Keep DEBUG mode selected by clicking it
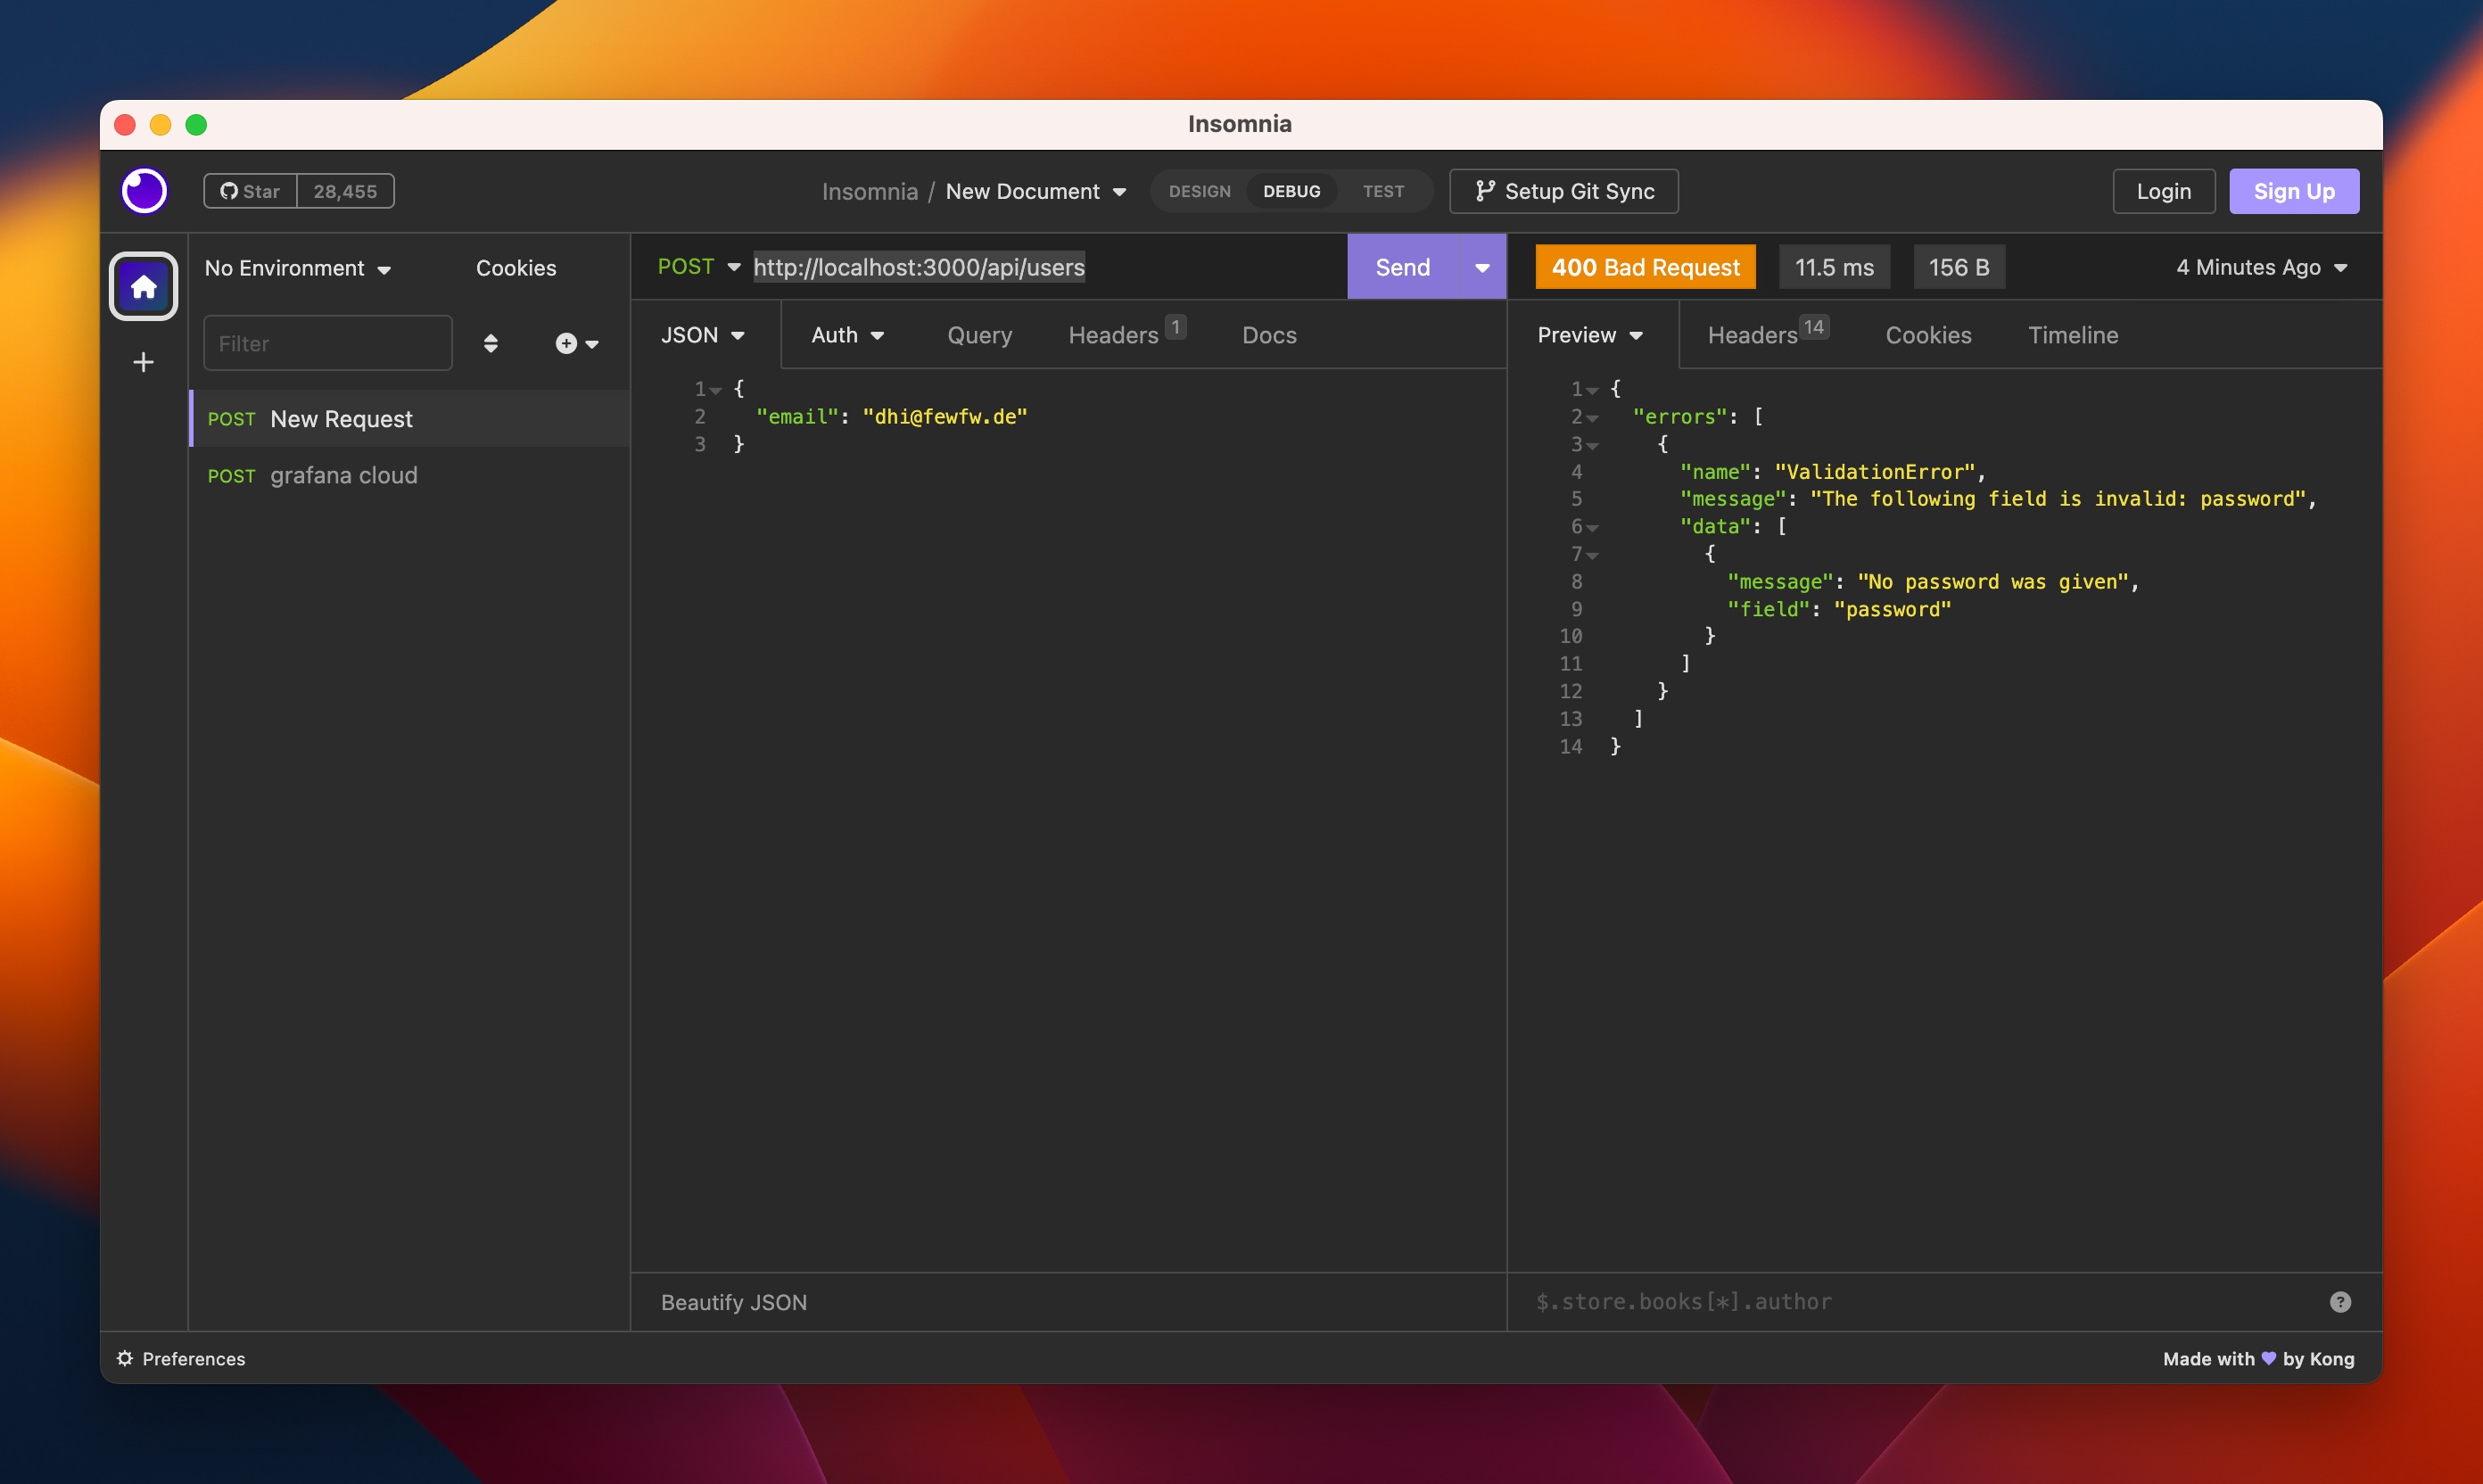The width and height of the screenshot is (2483, 1484). coord(1291,191)
